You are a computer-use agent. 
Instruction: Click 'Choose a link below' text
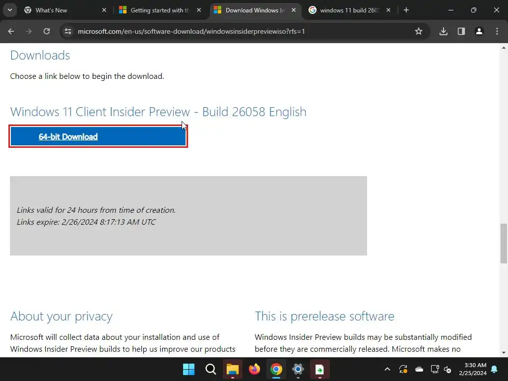[87, 76]
